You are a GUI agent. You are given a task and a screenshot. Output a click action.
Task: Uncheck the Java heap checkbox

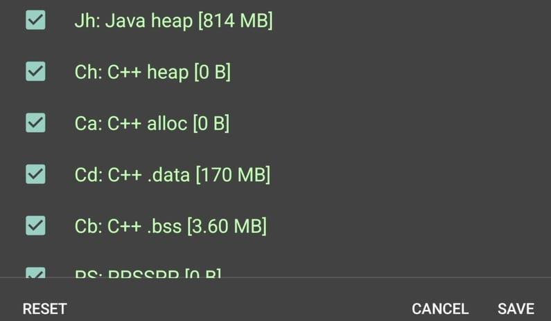(x=35, y=20)
